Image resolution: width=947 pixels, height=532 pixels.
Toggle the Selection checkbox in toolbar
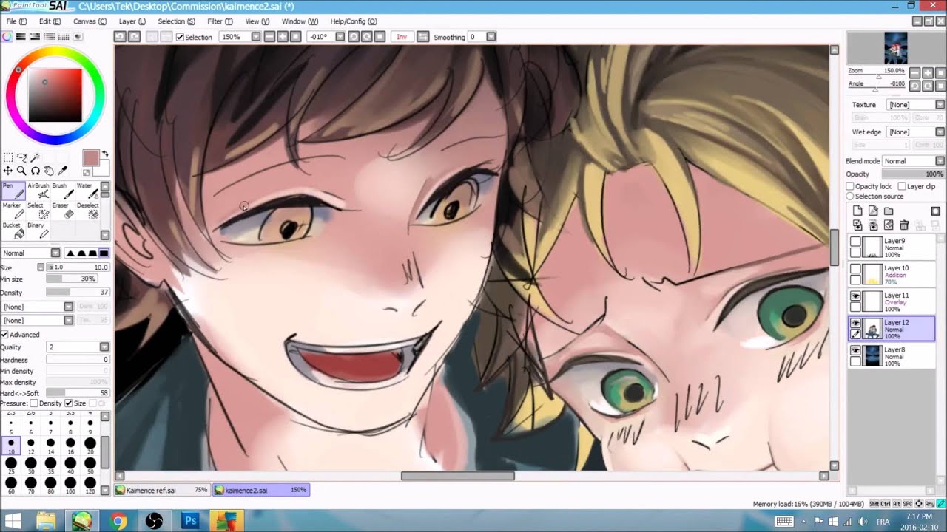(x=180, y=37)
